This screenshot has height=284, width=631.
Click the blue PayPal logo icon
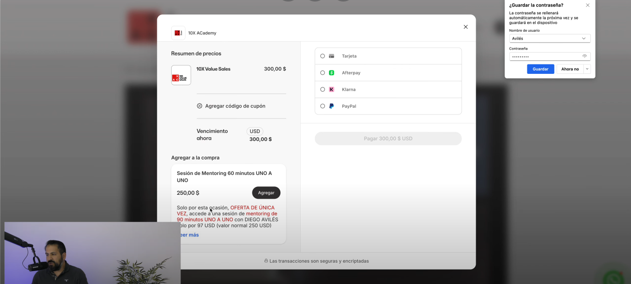pyautogui.click(x=331, y=106)
